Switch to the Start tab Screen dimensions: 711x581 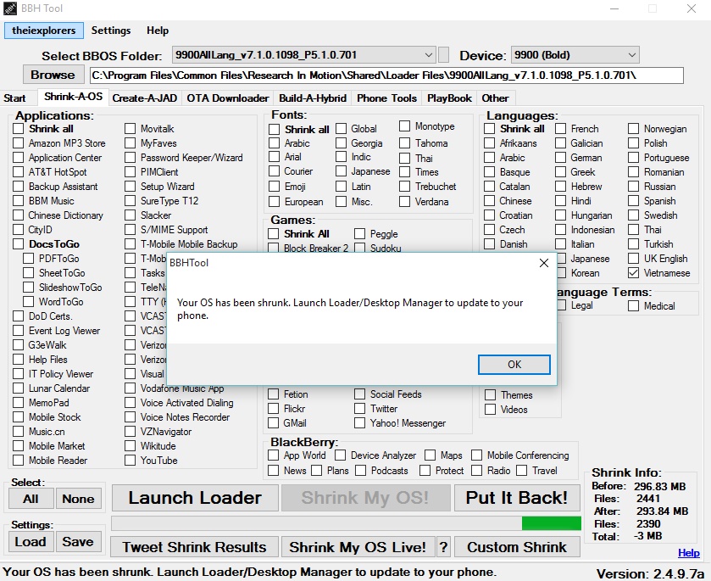click(14, 98)
